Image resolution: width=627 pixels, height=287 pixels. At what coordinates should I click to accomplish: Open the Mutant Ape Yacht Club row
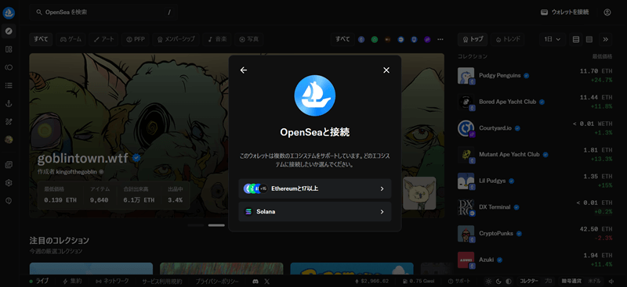[x=535, y=155]
